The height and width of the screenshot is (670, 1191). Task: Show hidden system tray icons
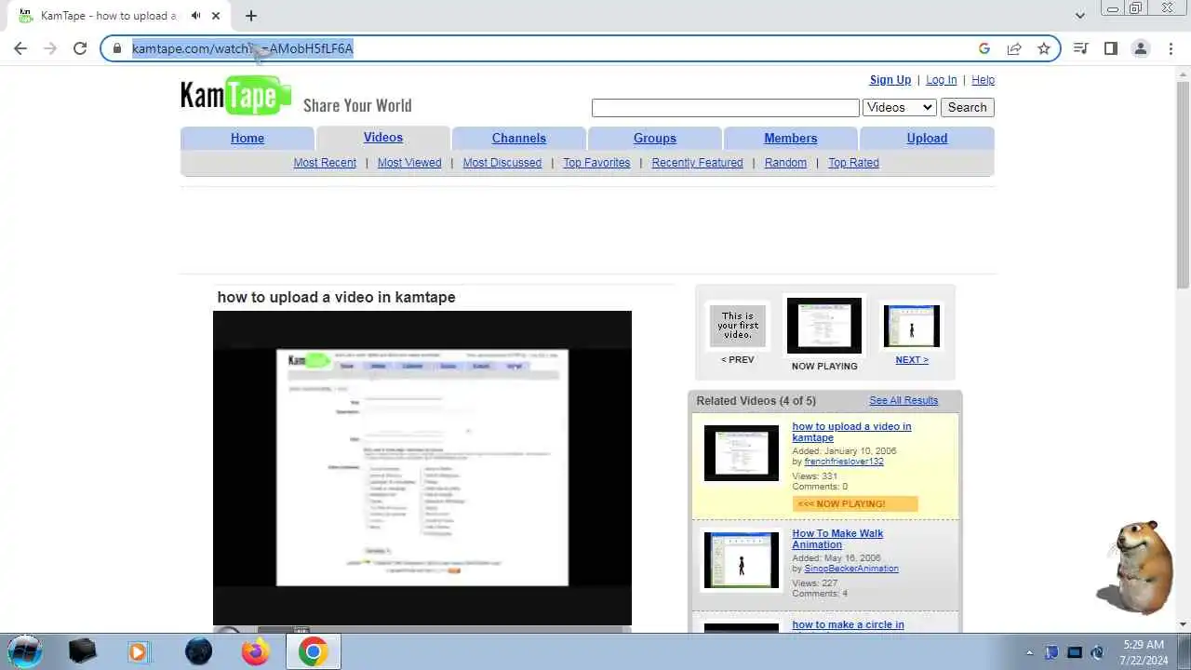[1029, 652]
